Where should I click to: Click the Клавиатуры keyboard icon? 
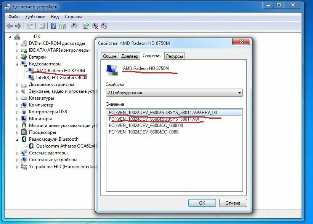click(24, 98)
